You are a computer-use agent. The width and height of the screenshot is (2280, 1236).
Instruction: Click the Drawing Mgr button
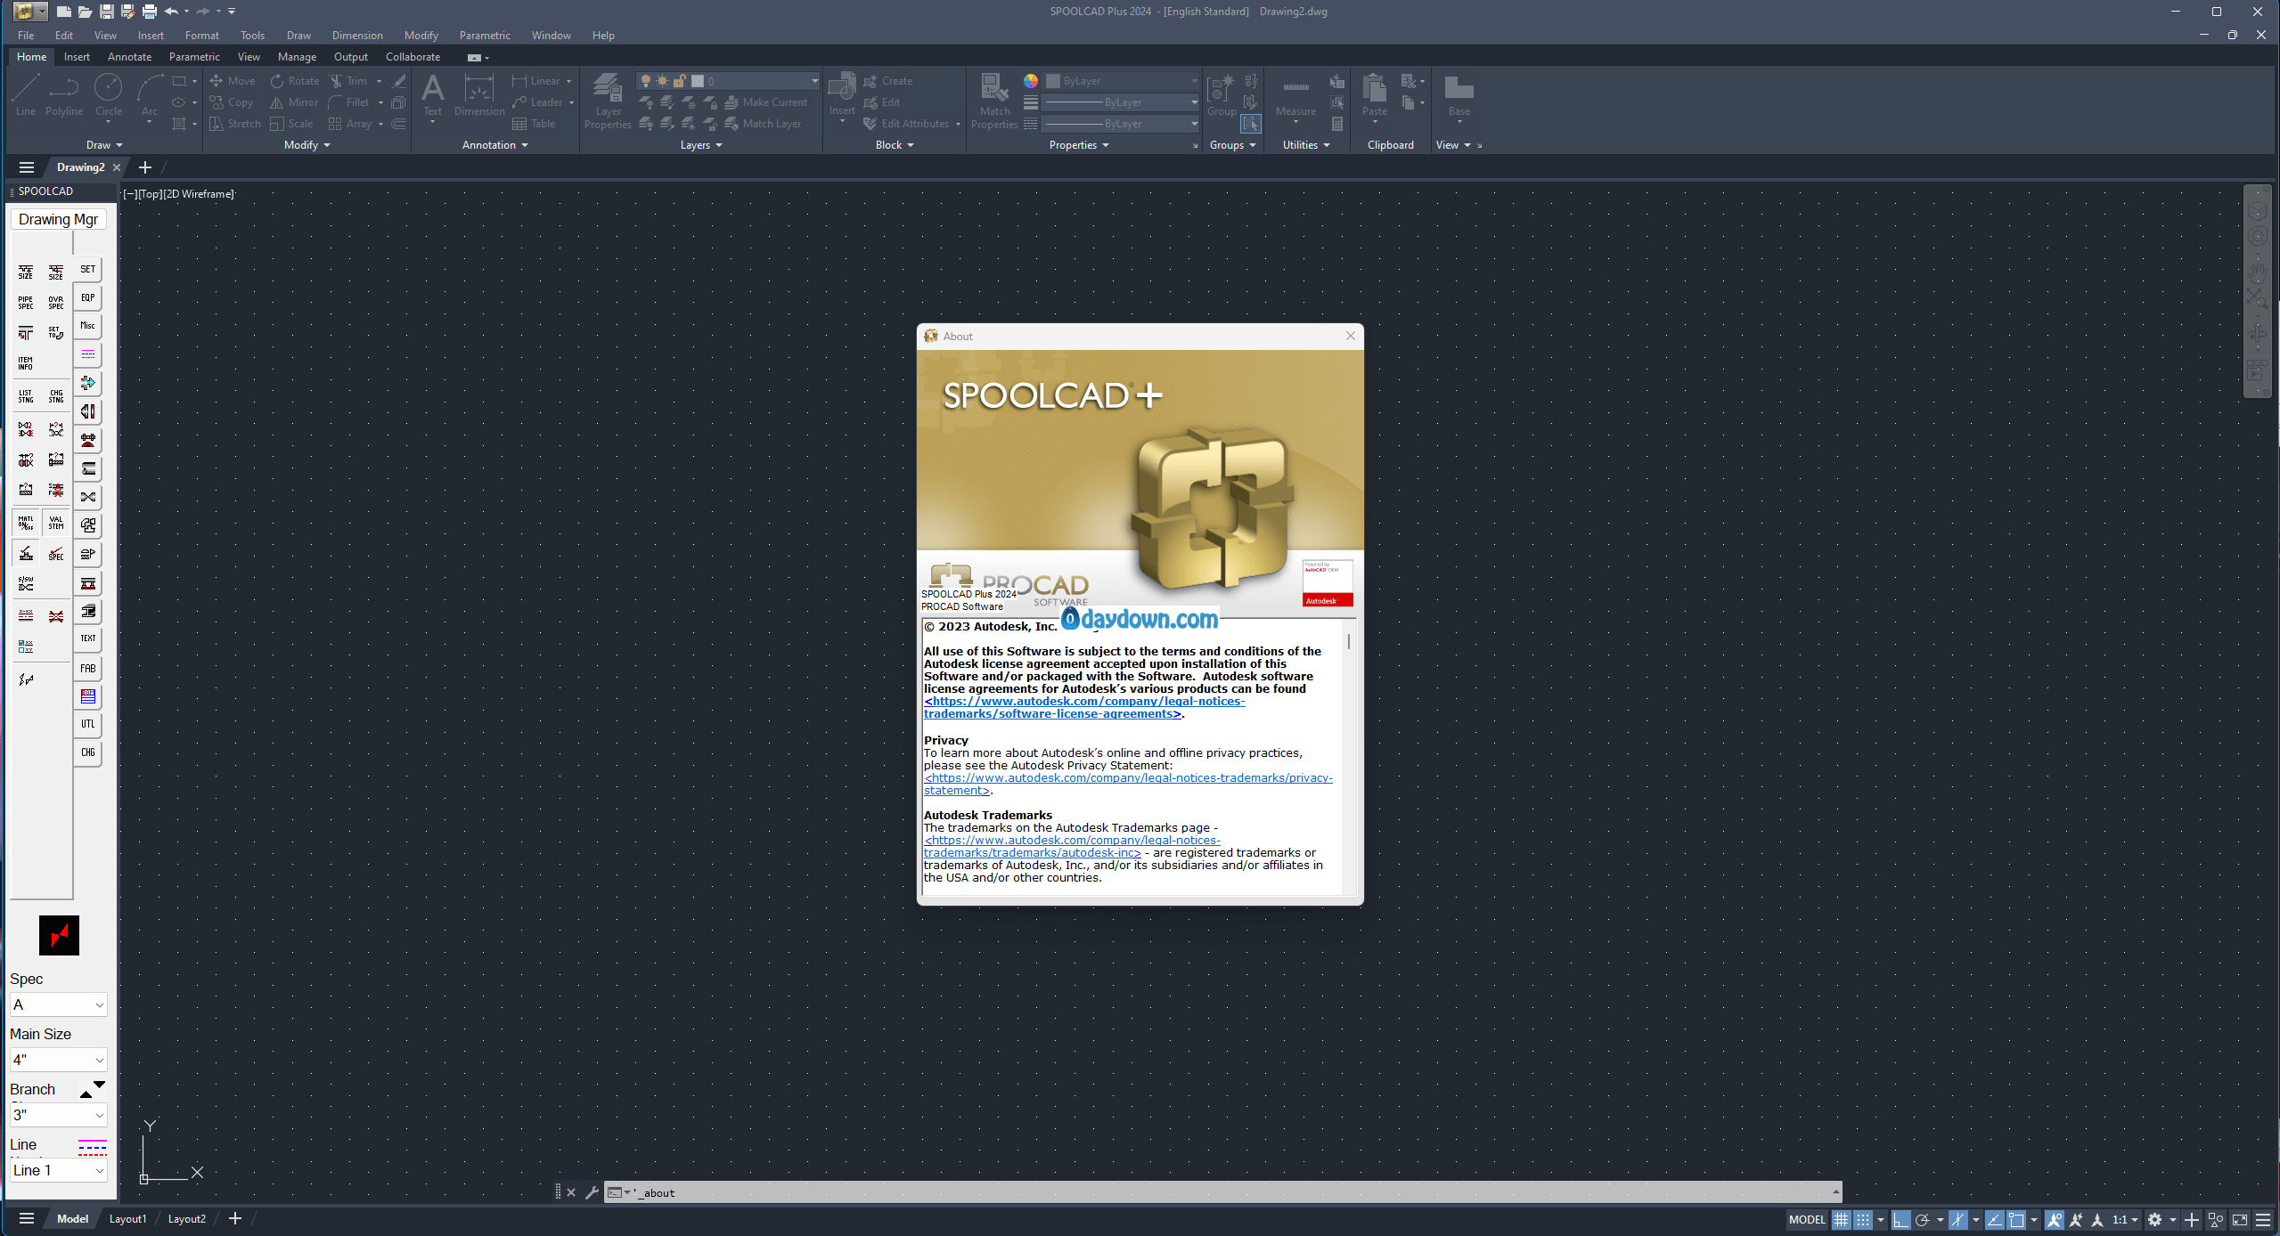click(x=58, y=219)
